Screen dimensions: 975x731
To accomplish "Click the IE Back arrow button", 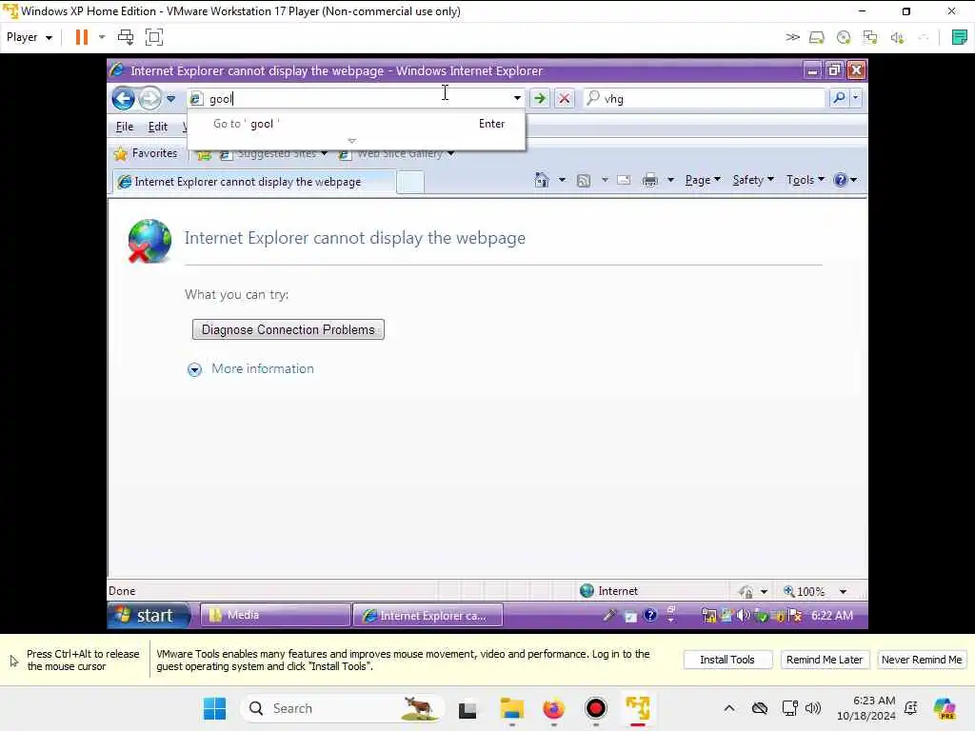I will pyautogui.click(x=123, y=98).
